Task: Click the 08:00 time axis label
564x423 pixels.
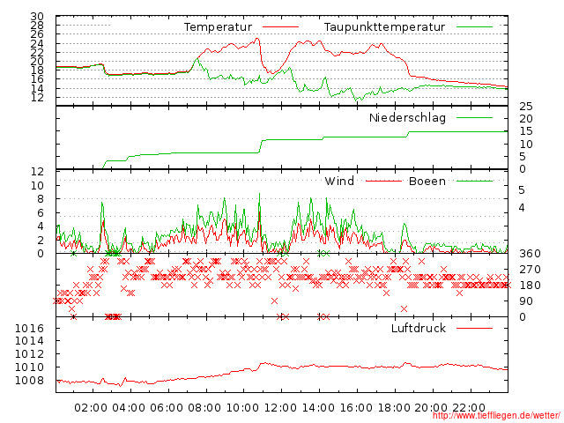Action: click(204, 408)
